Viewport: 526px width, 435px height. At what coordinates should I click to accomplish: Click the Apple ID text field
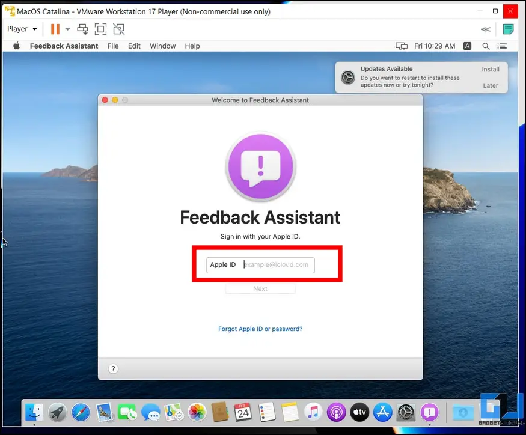point(277,265)
